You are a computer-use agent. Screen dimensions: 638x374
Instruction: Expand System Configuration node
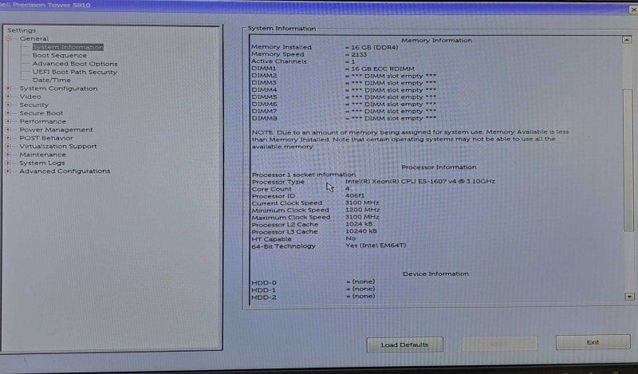(9, 89)
